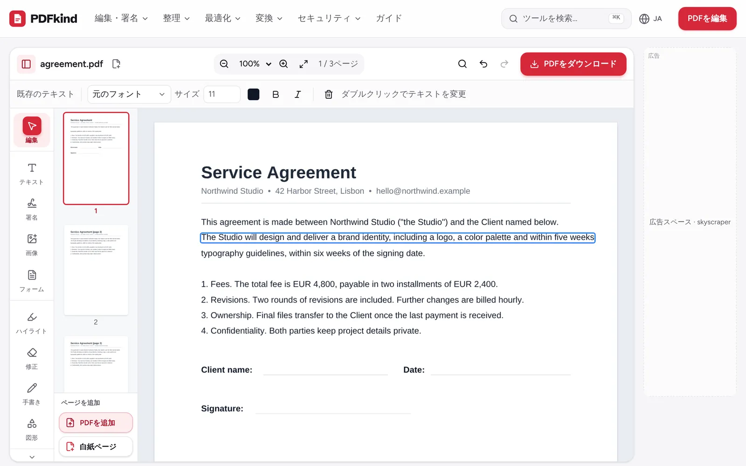Toggle italic formatting
Image resolution: width=746 pixels, height=466 pixels.
[x=297, y=94]
